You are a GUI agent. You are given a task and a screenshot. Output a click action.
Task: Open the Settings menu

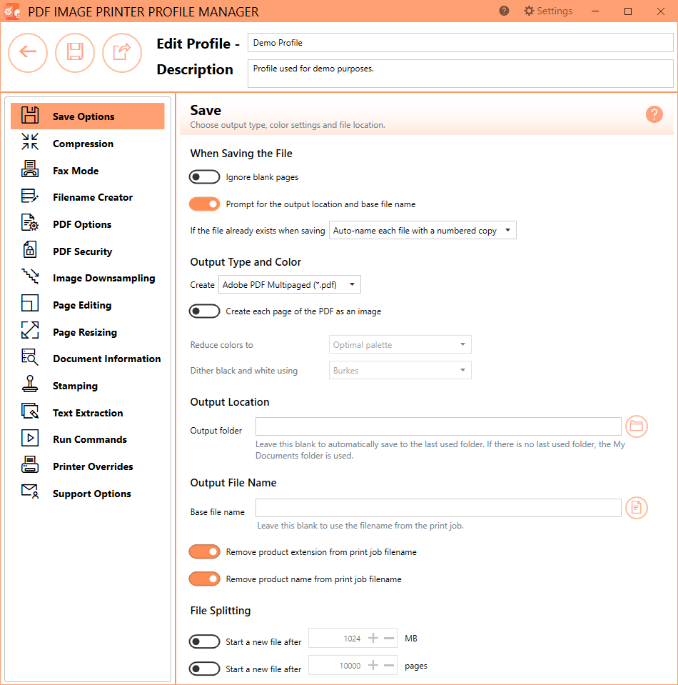547,11
